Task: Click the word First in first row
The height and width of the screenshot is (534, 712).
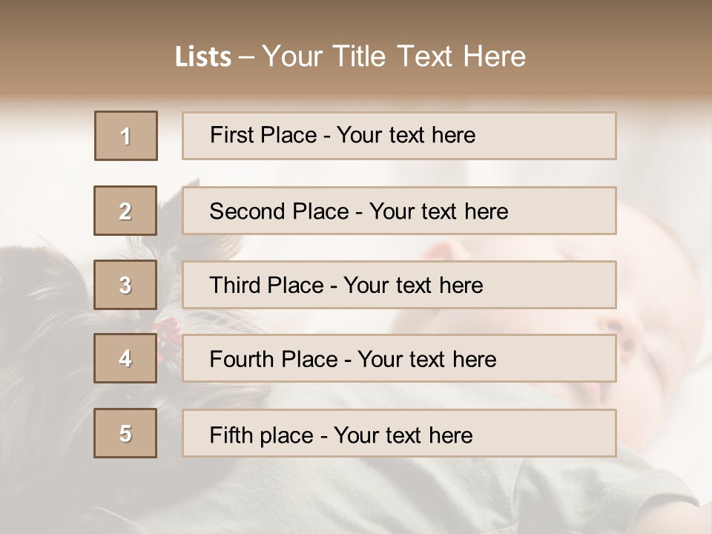Action: click(231, 135)
